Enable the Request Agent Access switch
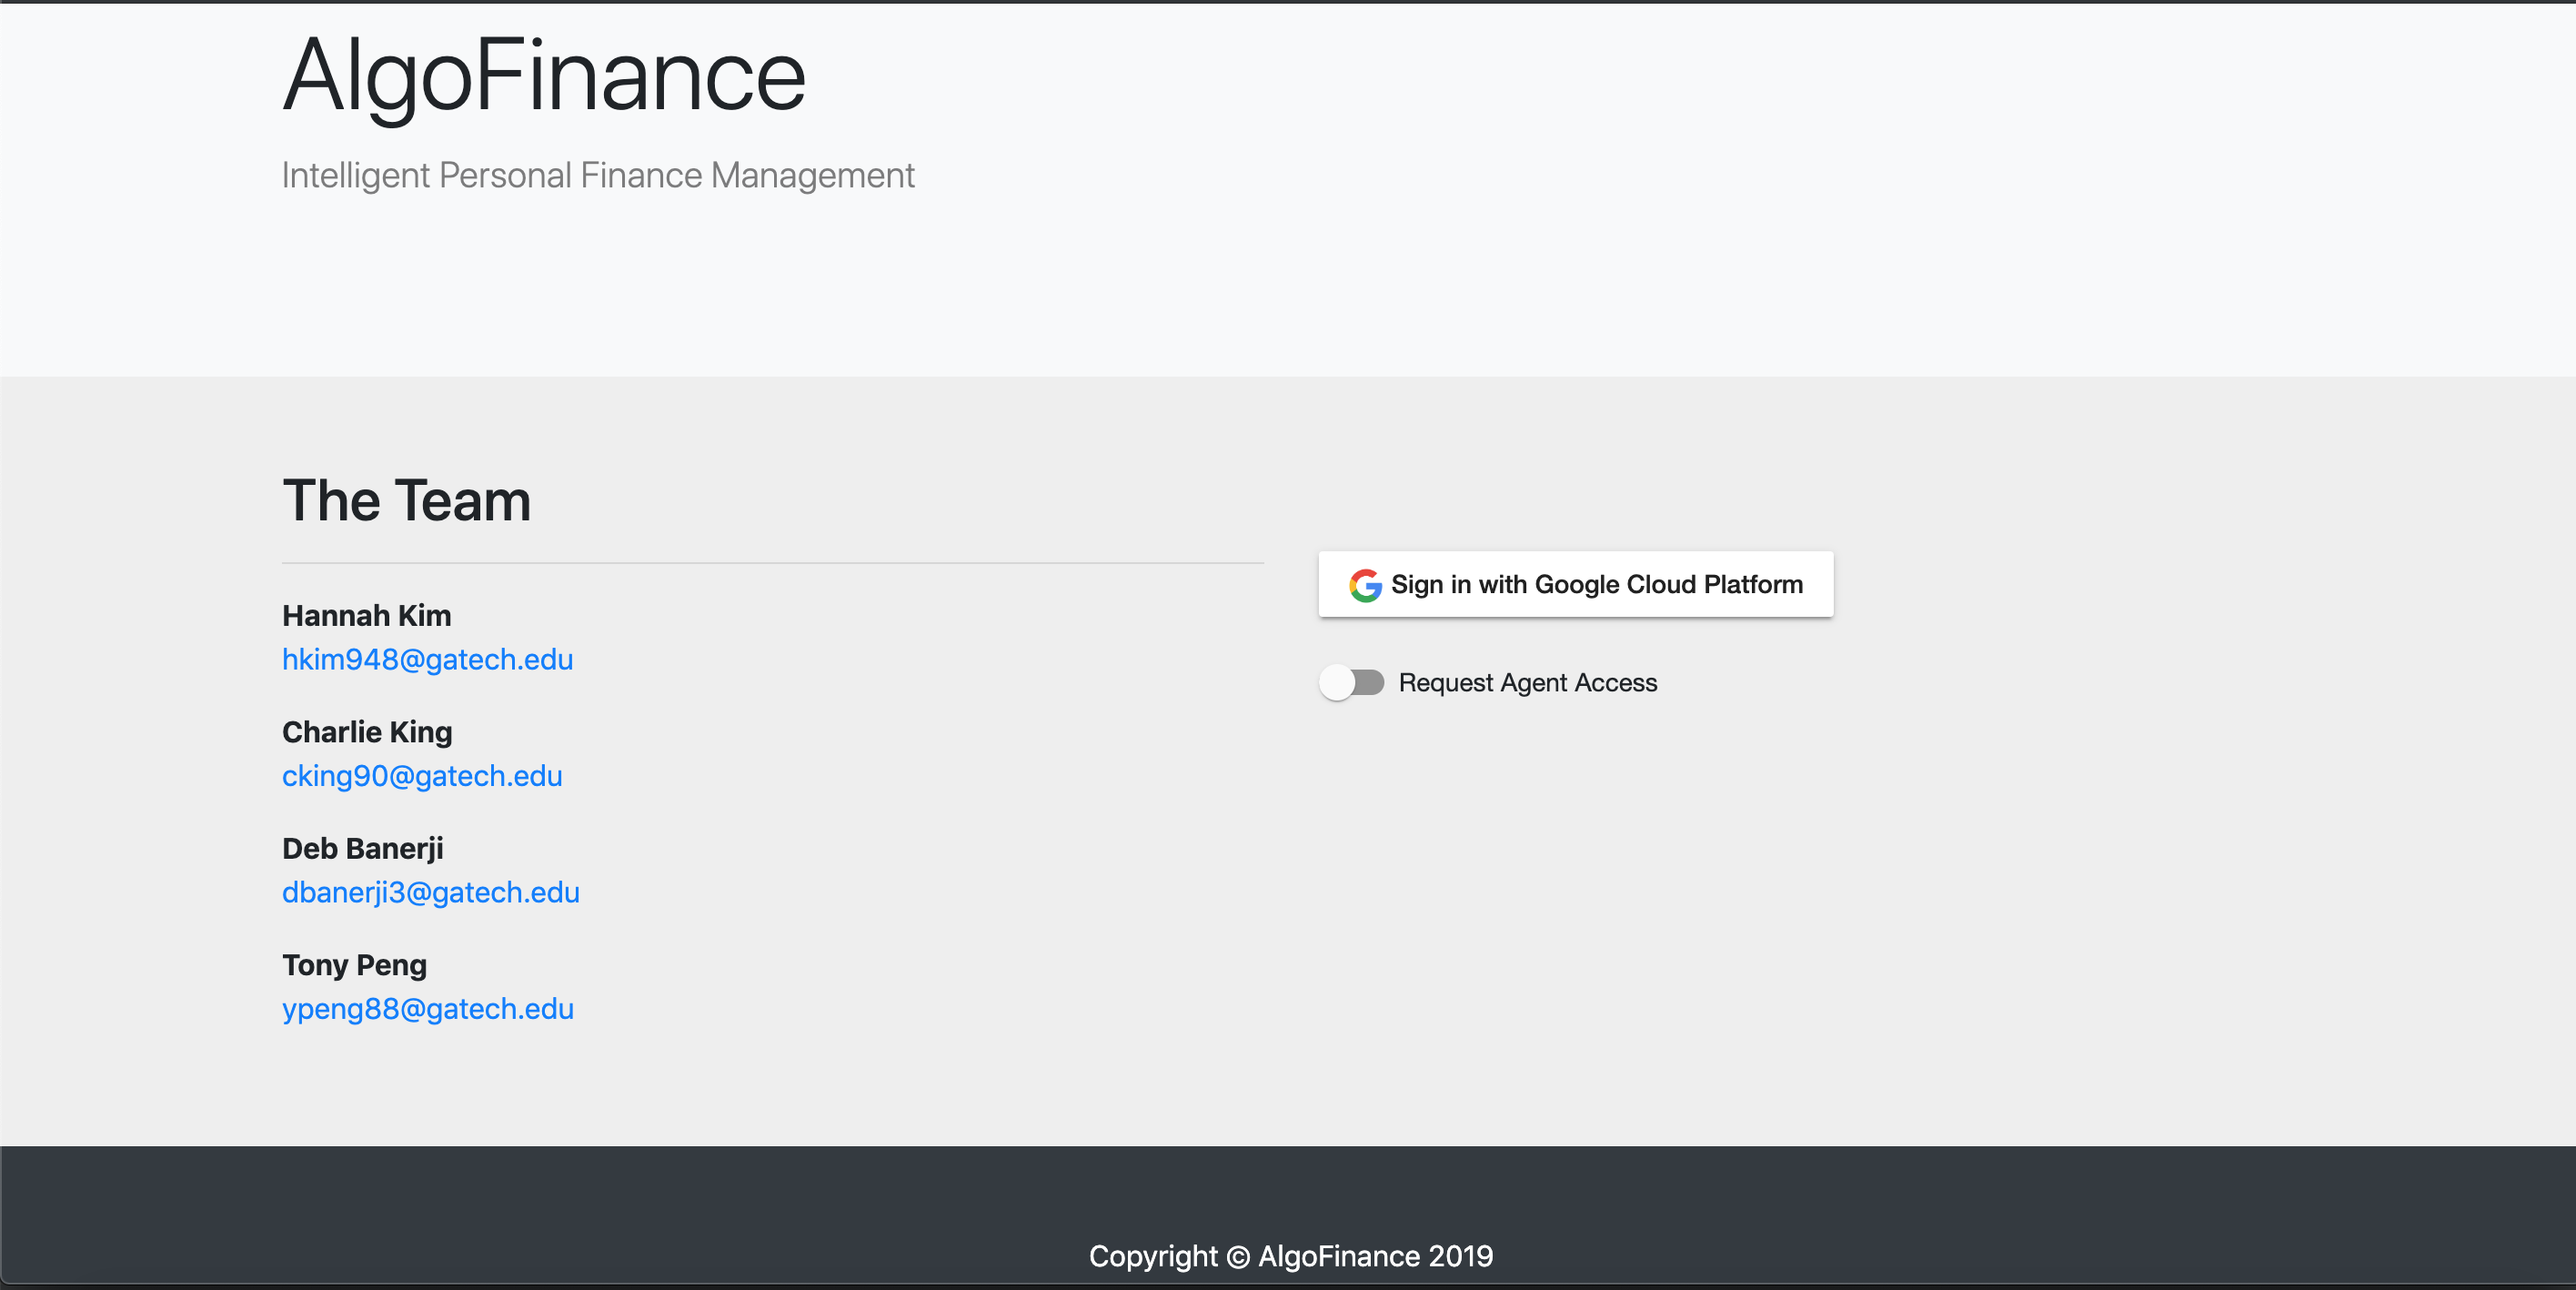 (1351, 683)
